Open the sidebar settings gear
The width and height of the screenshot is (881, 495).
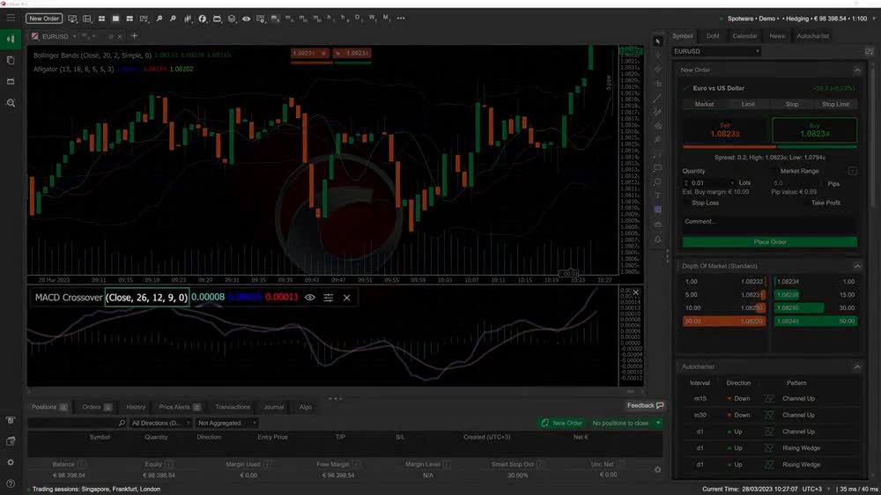(10, 462)
